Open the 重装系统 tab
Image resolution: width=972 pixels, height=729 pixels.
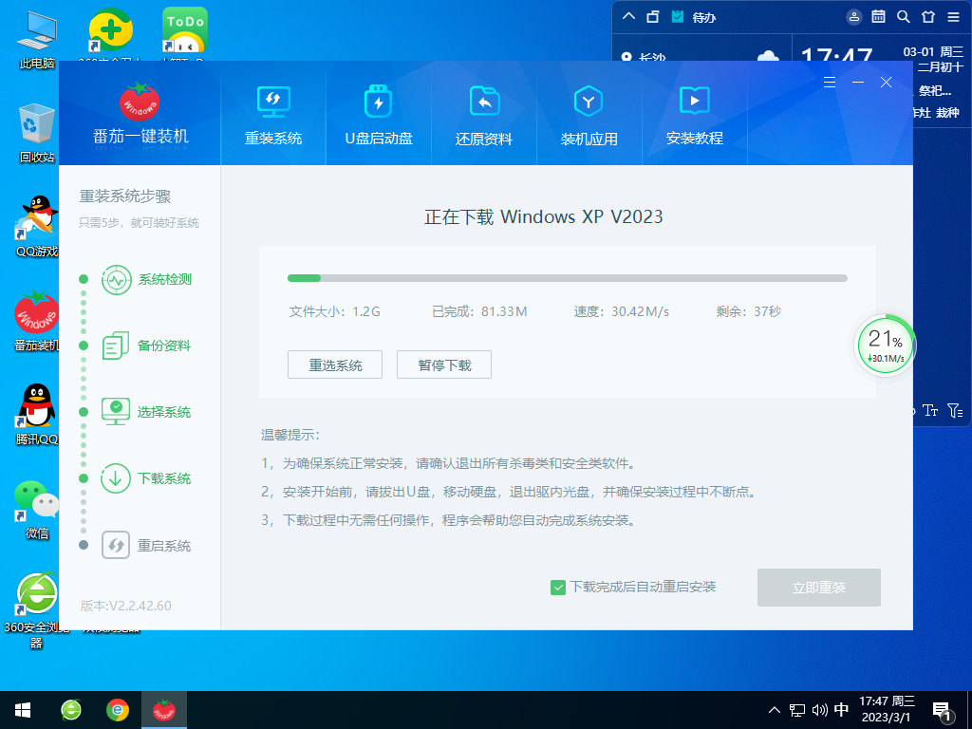(272, 116)
